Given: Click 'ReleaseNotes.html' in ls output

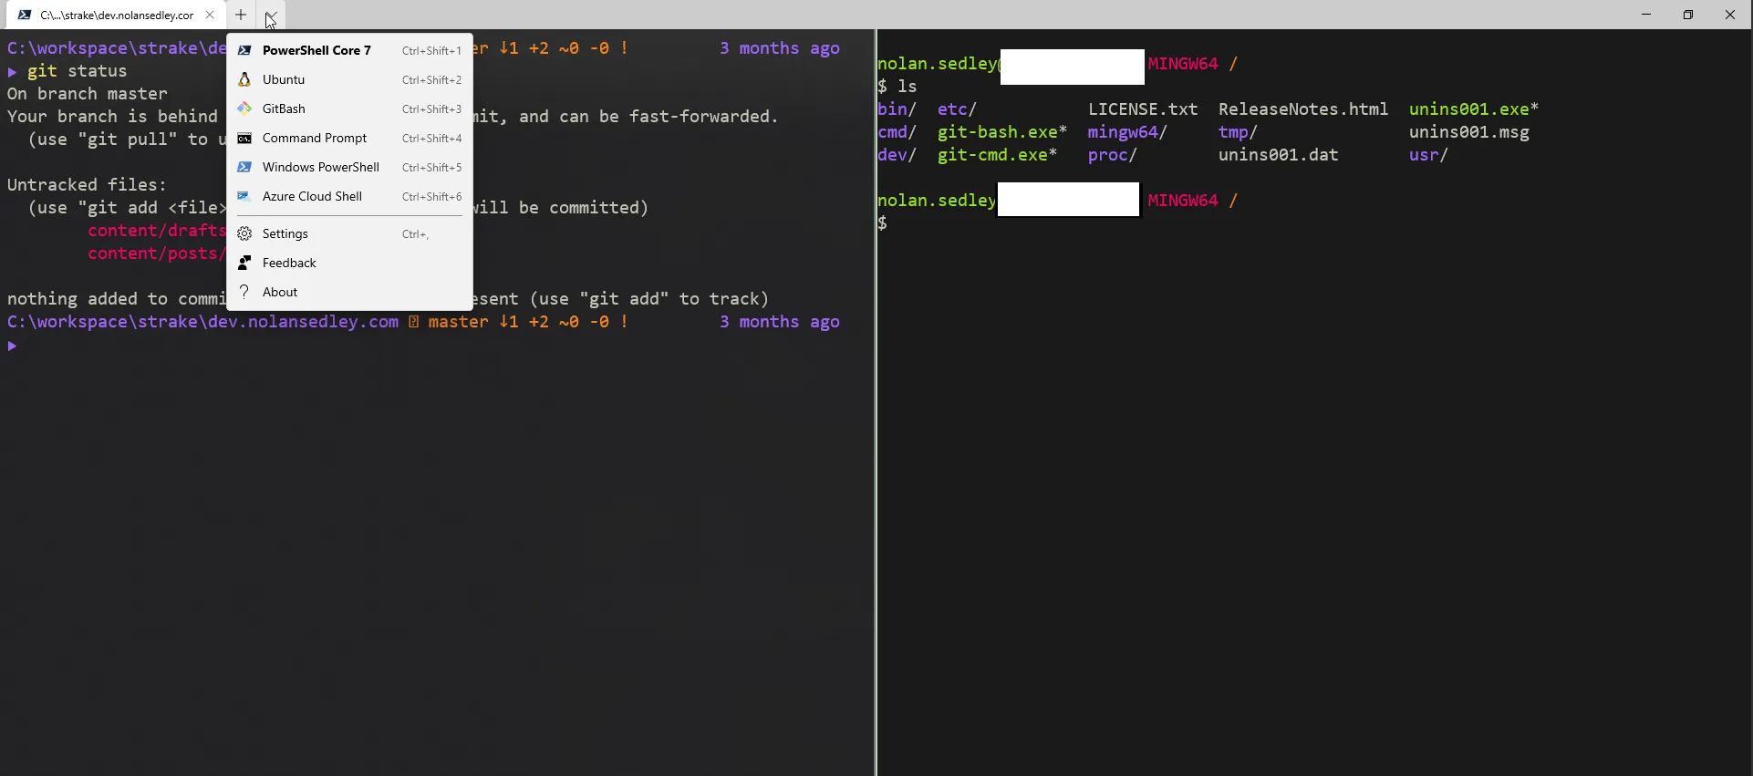Looking at the screenshot, I should (1303, 109).
